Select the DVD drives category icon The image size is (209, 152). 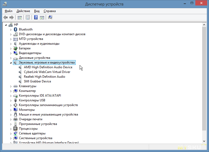click(x=16, y=34)
